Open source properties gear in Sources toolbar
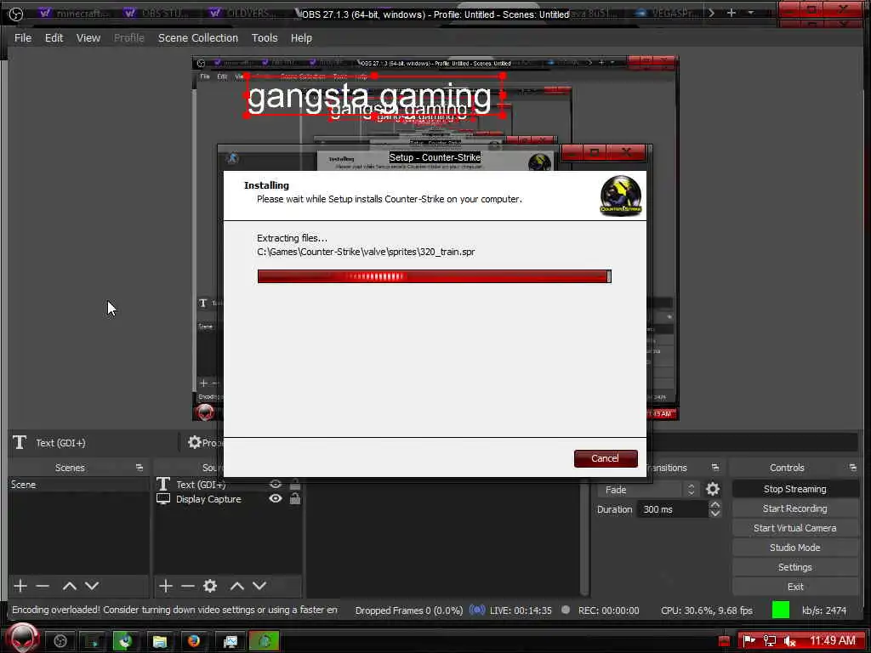Viewport: 871px width, 653px height. [210, 586]
